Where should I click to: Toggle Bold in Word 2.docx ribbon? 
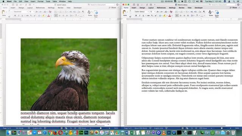click(136, 15)
